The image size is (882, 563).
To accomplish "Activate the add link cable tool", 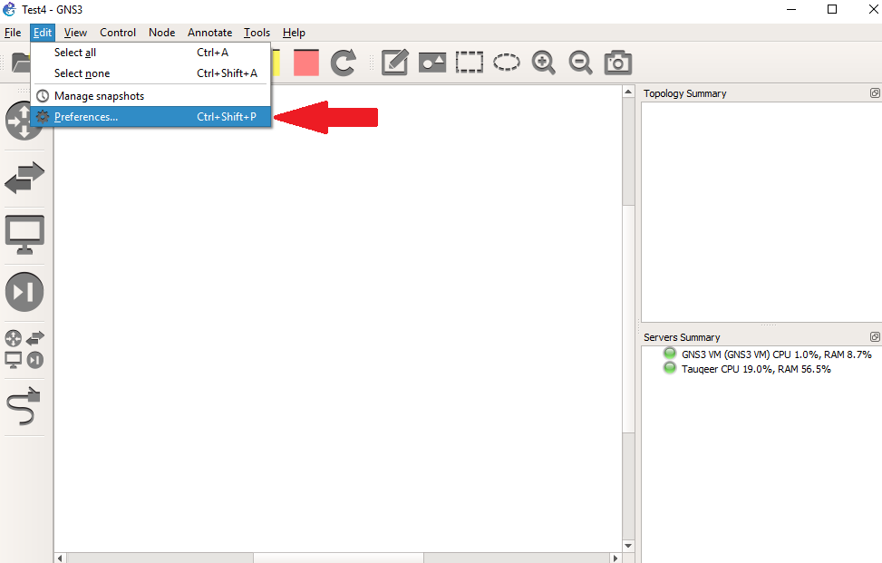I will (x=23, y=406).
